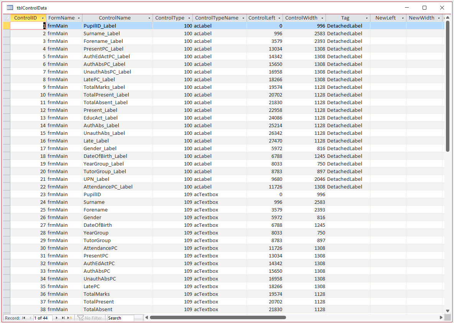Go to the previous record
454x323 pixels.
(30, 318)
